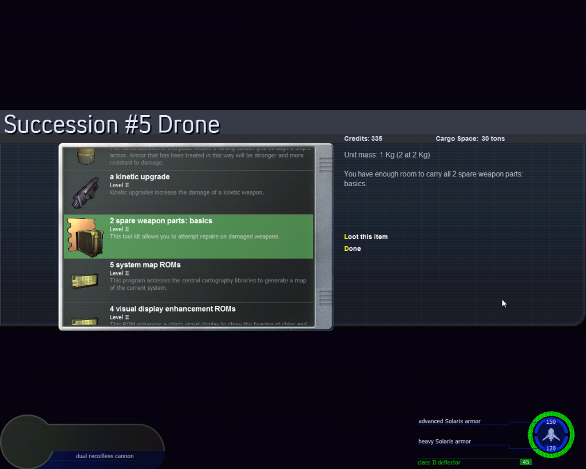Viewport: 586px width, 469px height.
Task: Click the Succession #5 Drone title
Action: point(112,124)
